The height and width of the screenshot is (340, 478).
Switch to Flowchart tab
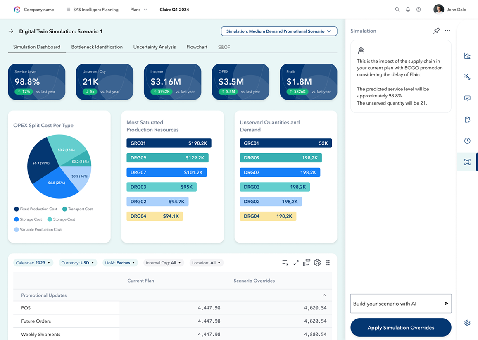[x=197, y=47]
